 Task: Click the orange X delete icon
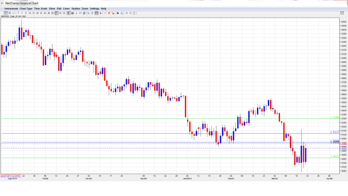tap(109, 13)
